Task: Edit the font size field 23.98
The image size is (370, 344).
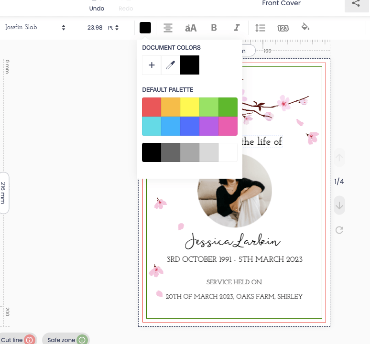Action: pyautogui.click(x=95, y=28)
